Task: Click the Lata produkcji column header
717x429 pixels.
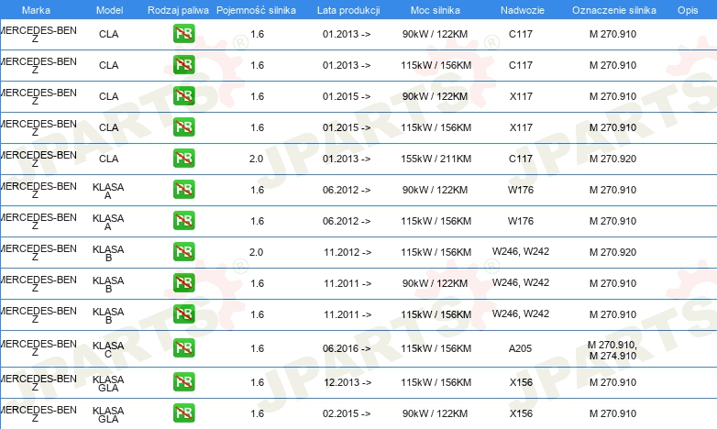Action: point(348,10)
